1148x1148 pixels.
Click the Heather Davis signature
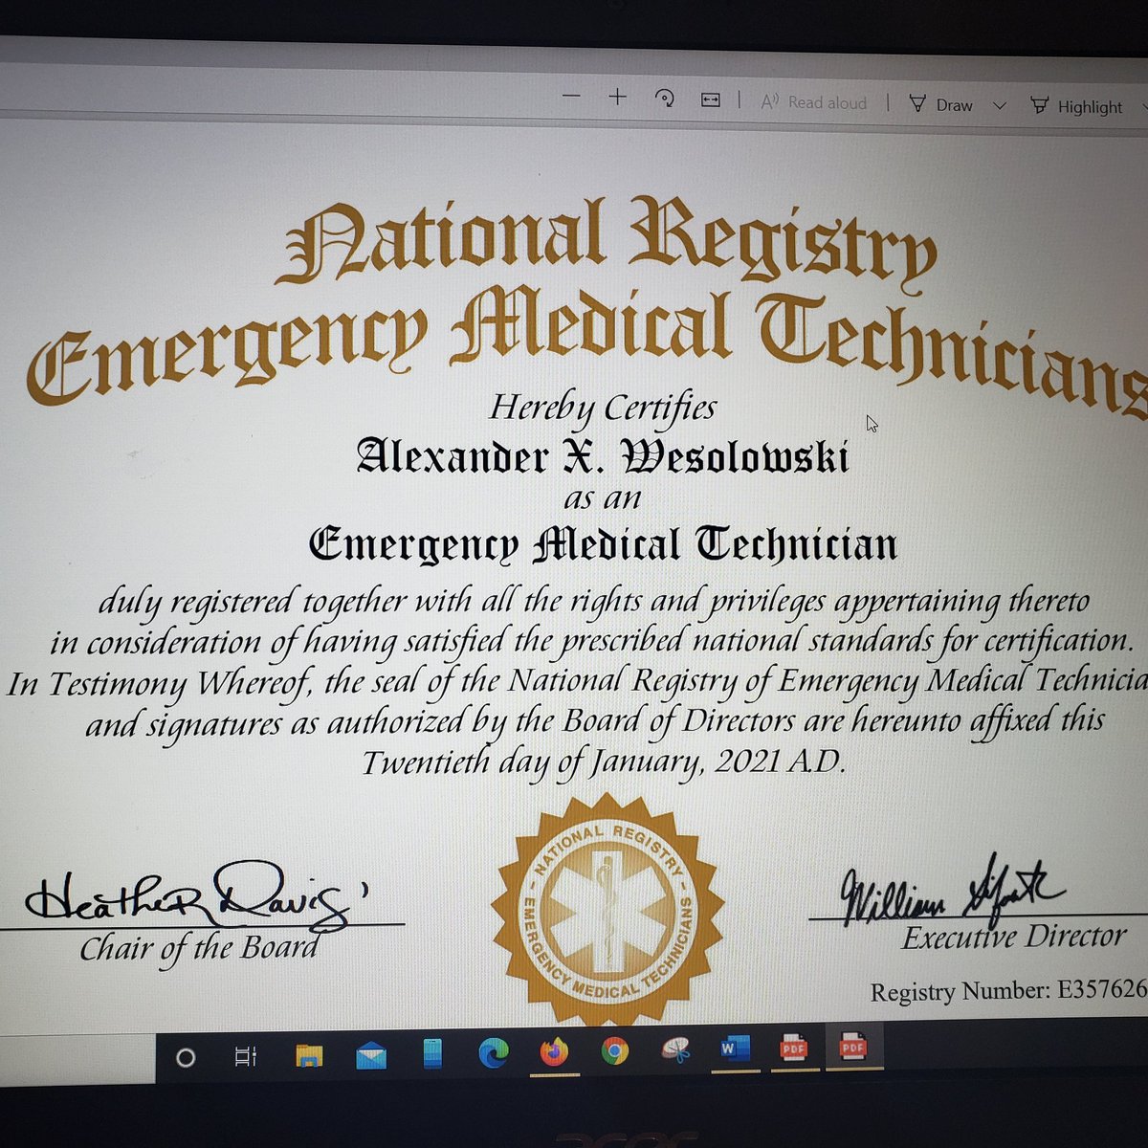pyautogui.click(x=196, y=896)
